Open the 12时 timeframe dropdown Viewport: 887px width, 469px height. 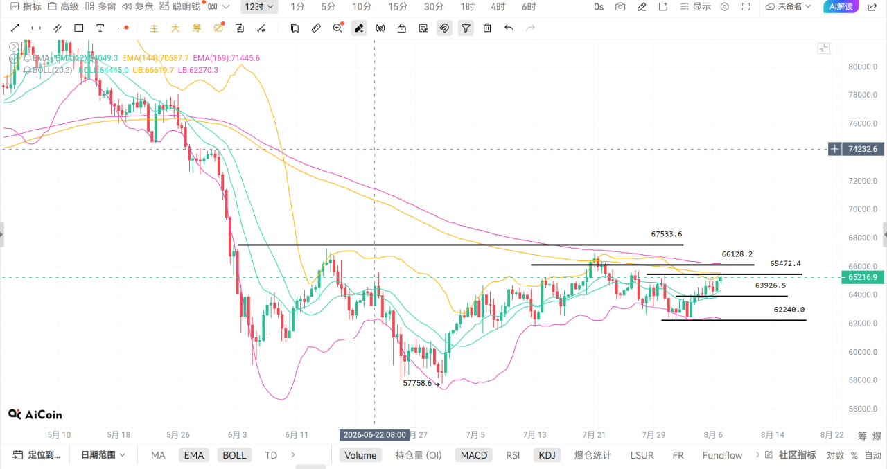(x=260, y=7)
